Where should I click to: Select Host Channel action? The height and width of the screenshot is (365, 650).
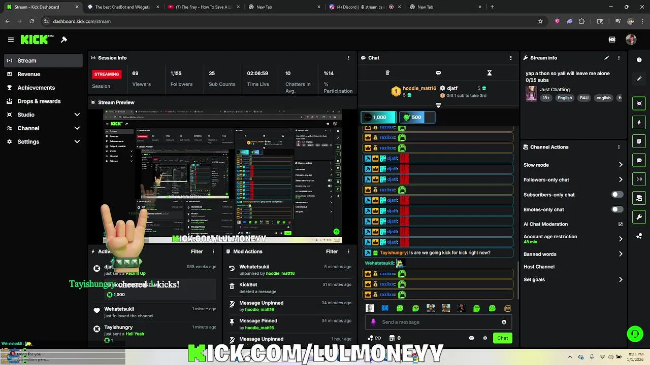pyautogui.click(x=539, y=267)
